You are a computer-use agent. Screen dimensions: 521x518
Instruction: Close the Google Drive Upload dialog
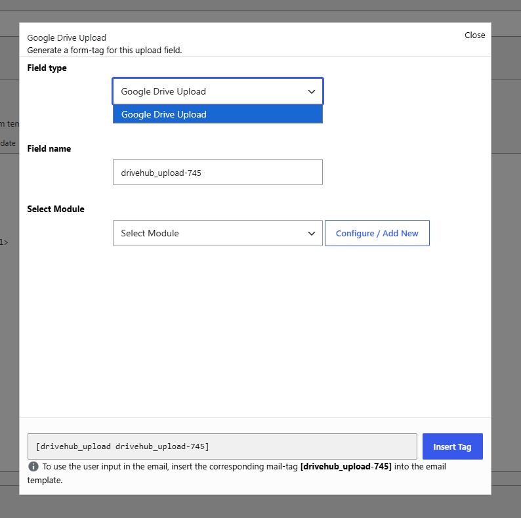tap(474, 35)
